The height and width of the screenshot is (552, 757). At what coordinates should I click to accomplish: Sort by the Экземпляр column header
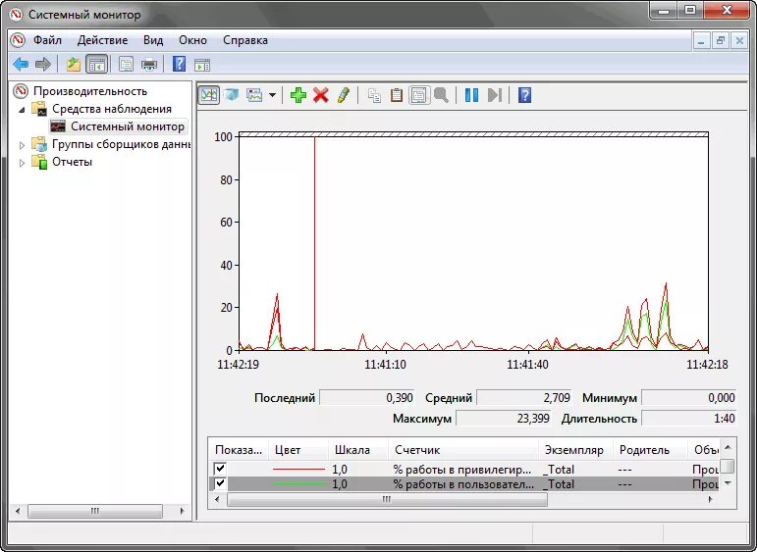pyautogui.click(x=576, y=450)
